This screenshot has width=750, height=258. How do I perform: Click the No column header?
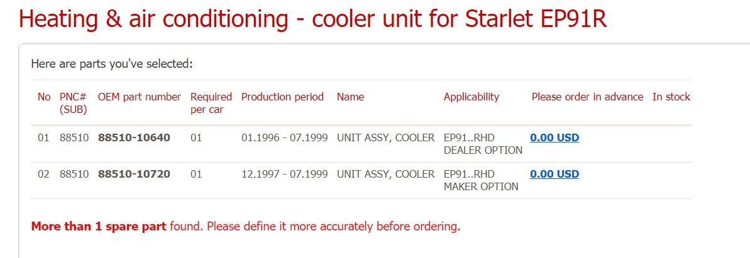(x=44, y=97)
